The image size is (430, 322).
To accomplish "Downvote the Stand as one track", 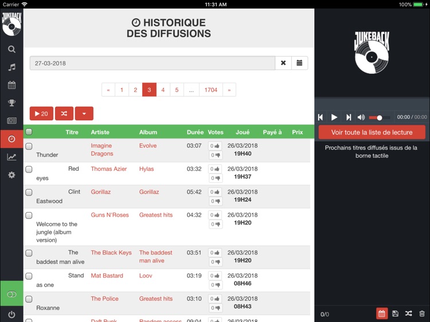I will click(x=215, y=285).
